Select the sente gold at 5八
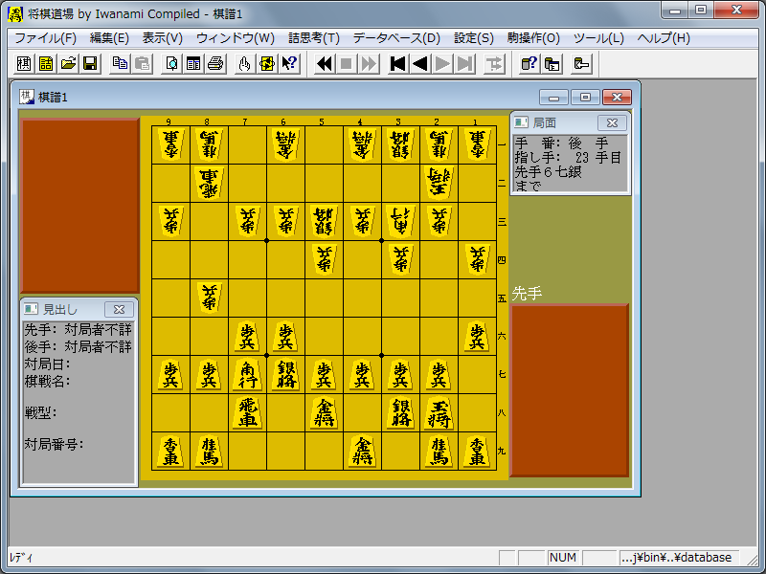The image size is (766, 574). point(324,413)
